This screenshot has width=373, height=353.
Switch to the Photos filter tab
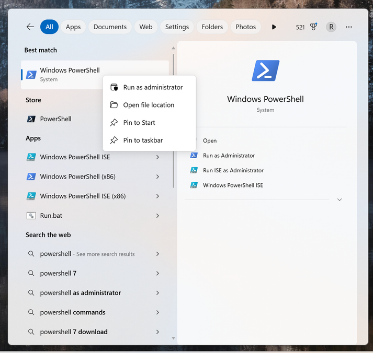tap(246, 27)
